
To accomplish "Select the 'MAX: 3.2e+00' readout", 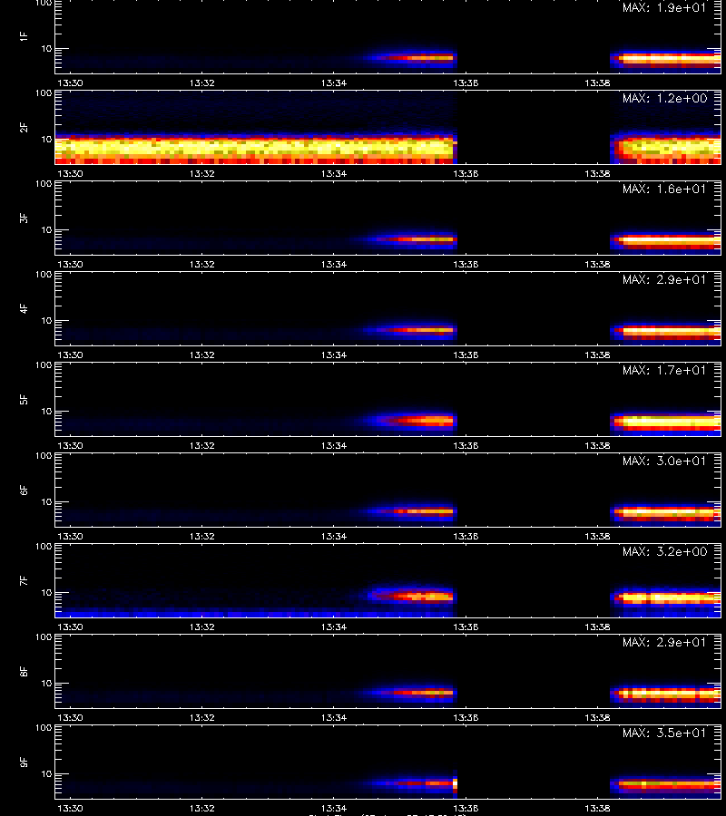I will click(x=664, y=551).
